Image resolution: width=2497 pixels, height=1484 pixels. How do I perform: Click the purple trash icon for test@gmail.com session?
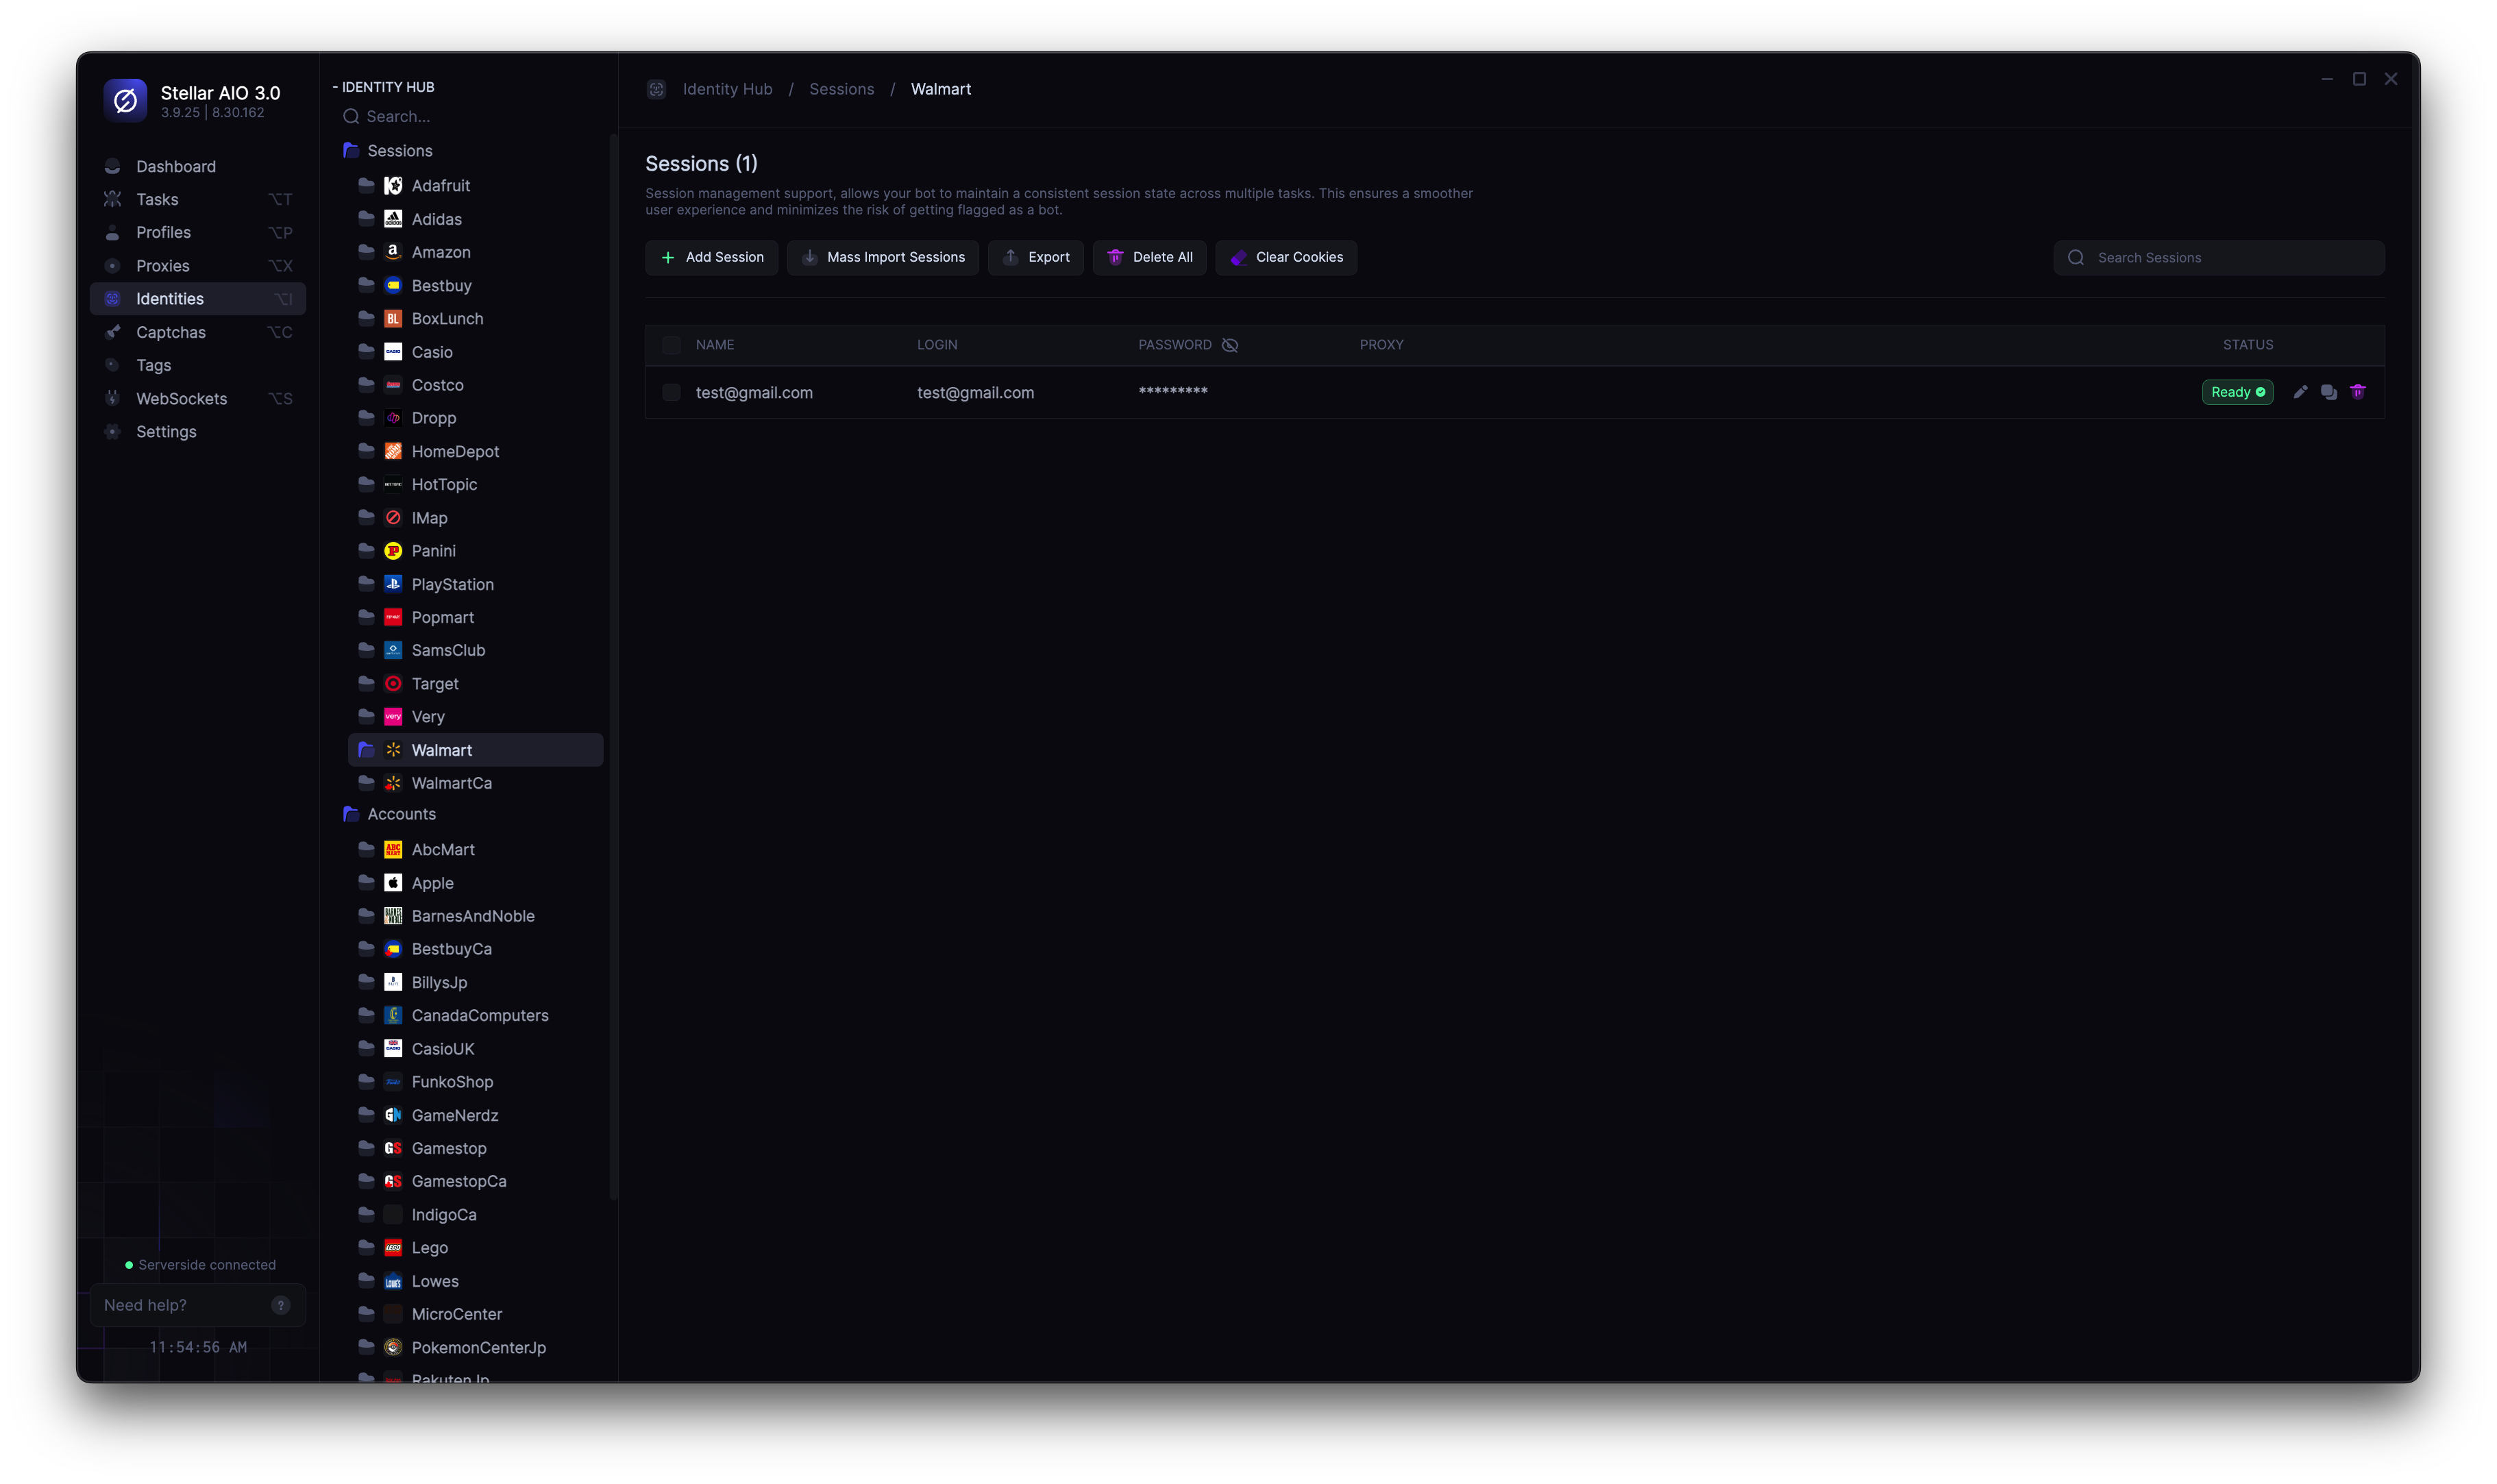(x=2358, y=392)
